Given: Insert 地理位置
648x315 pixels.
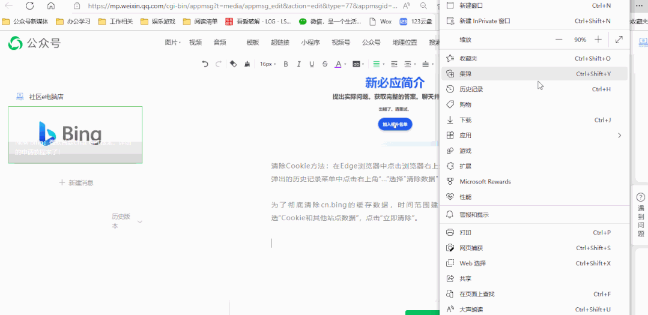Looking at the screenshot, I should tap(405, 42).
